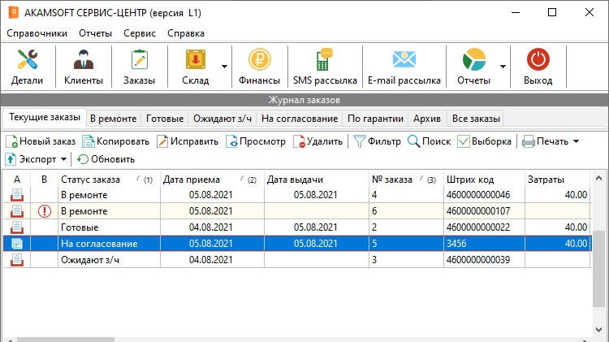609x342 pixels.
Task: Click the document icon in the Готовые row
Action: 17,227
